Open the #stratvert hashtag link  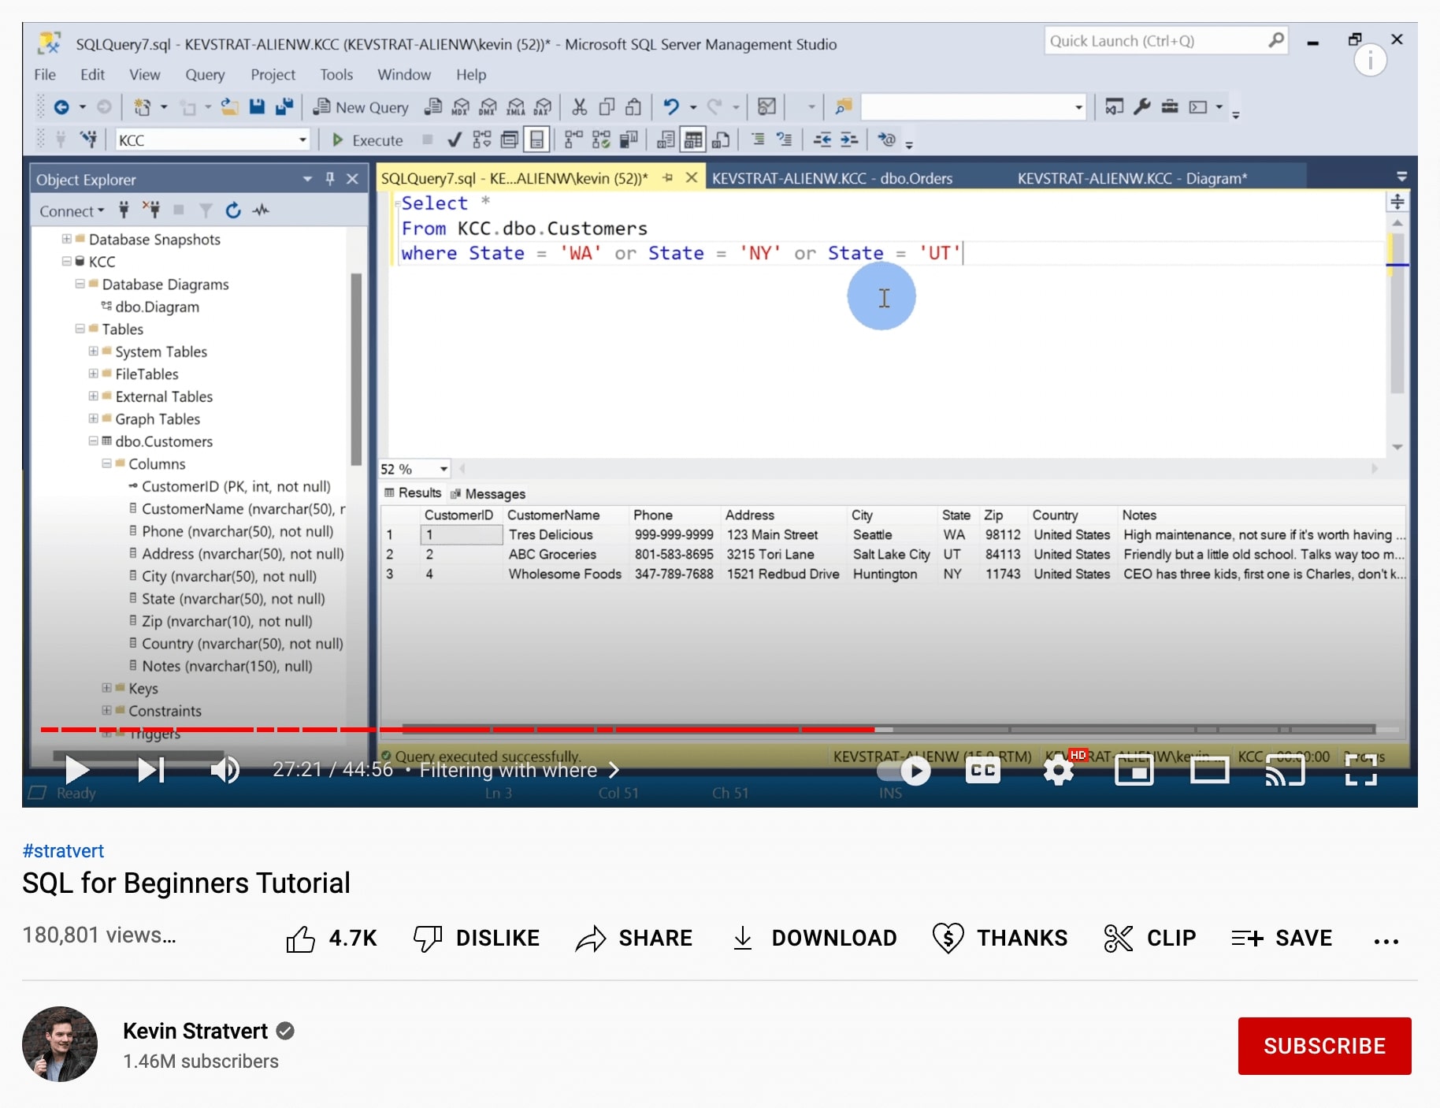point(63,851)
